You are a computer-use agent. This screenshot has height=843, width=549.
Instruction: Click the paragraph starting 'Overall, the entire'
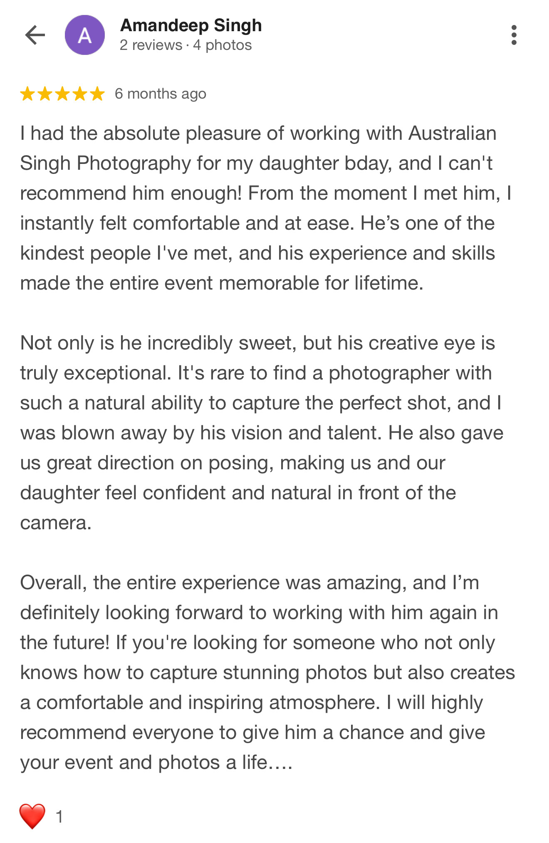click(258, 672)
